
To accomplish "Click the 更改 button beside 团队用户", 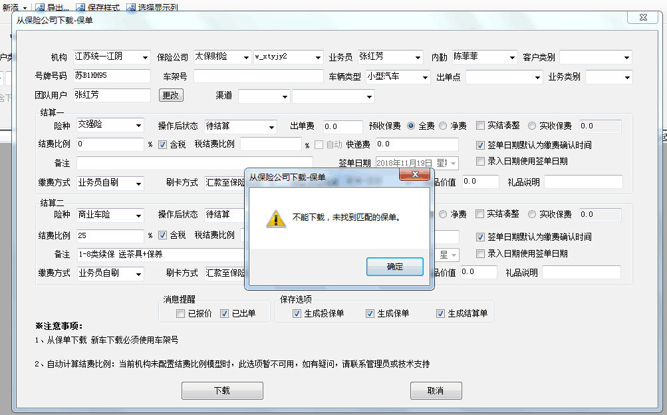I will pyautogui.click(x=171, y=95).
